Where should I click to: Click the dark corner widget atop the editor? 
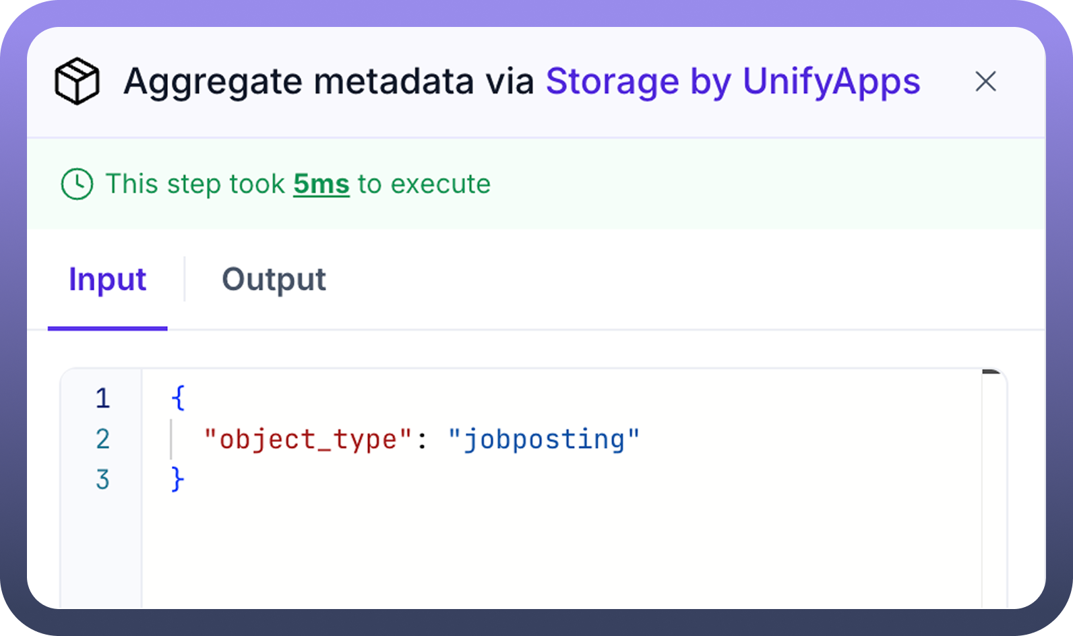[x=991, y=371]
